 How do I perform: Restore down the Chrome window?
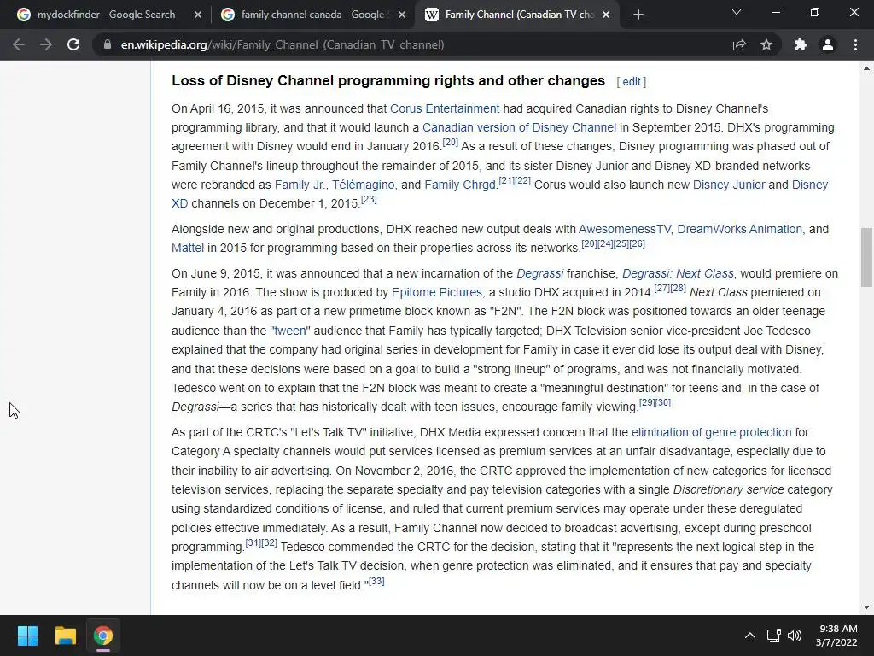coord(815,12)
